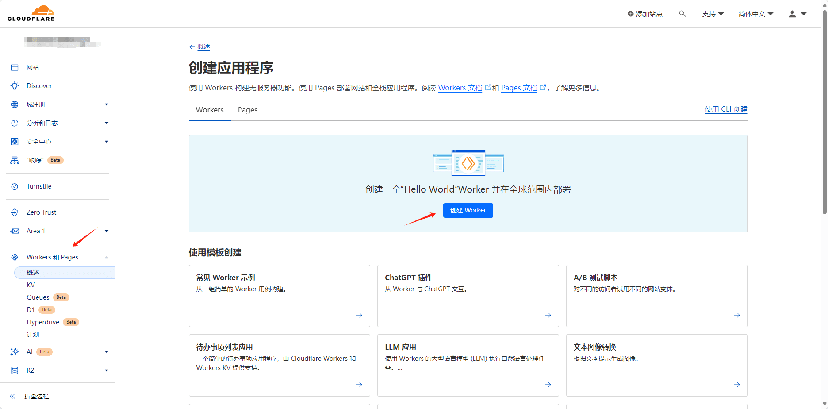
Task: Click the Hello World Worker illustration
Action: click(468, 162)
